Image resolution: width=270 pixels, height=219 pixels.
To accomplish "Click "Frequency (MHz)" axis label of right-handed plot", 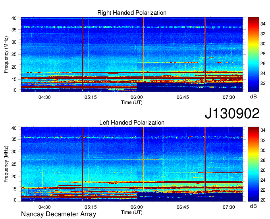I will point(6,54).
